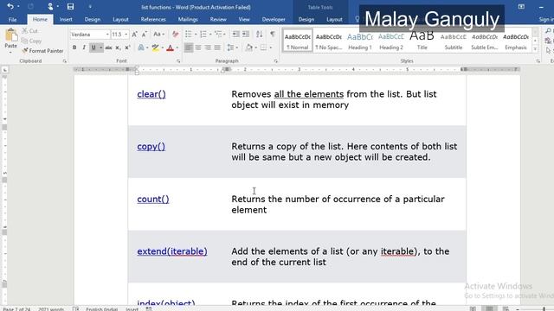Activate the Format Painter tool

(x=42, y=51)
